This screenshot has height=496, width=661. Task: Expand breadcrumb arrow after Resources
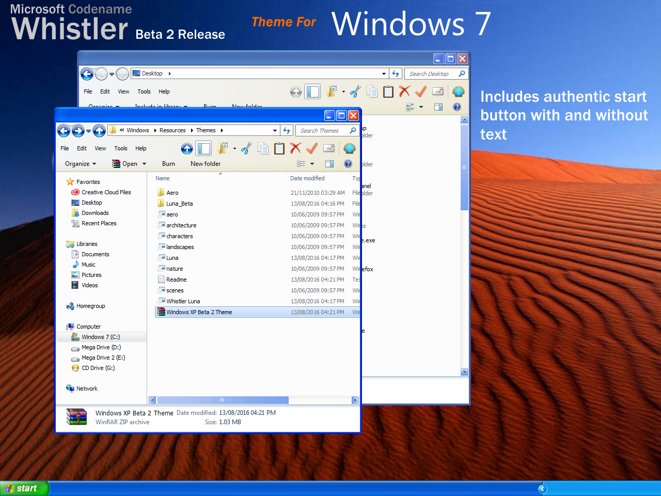(x=192, y=130)
